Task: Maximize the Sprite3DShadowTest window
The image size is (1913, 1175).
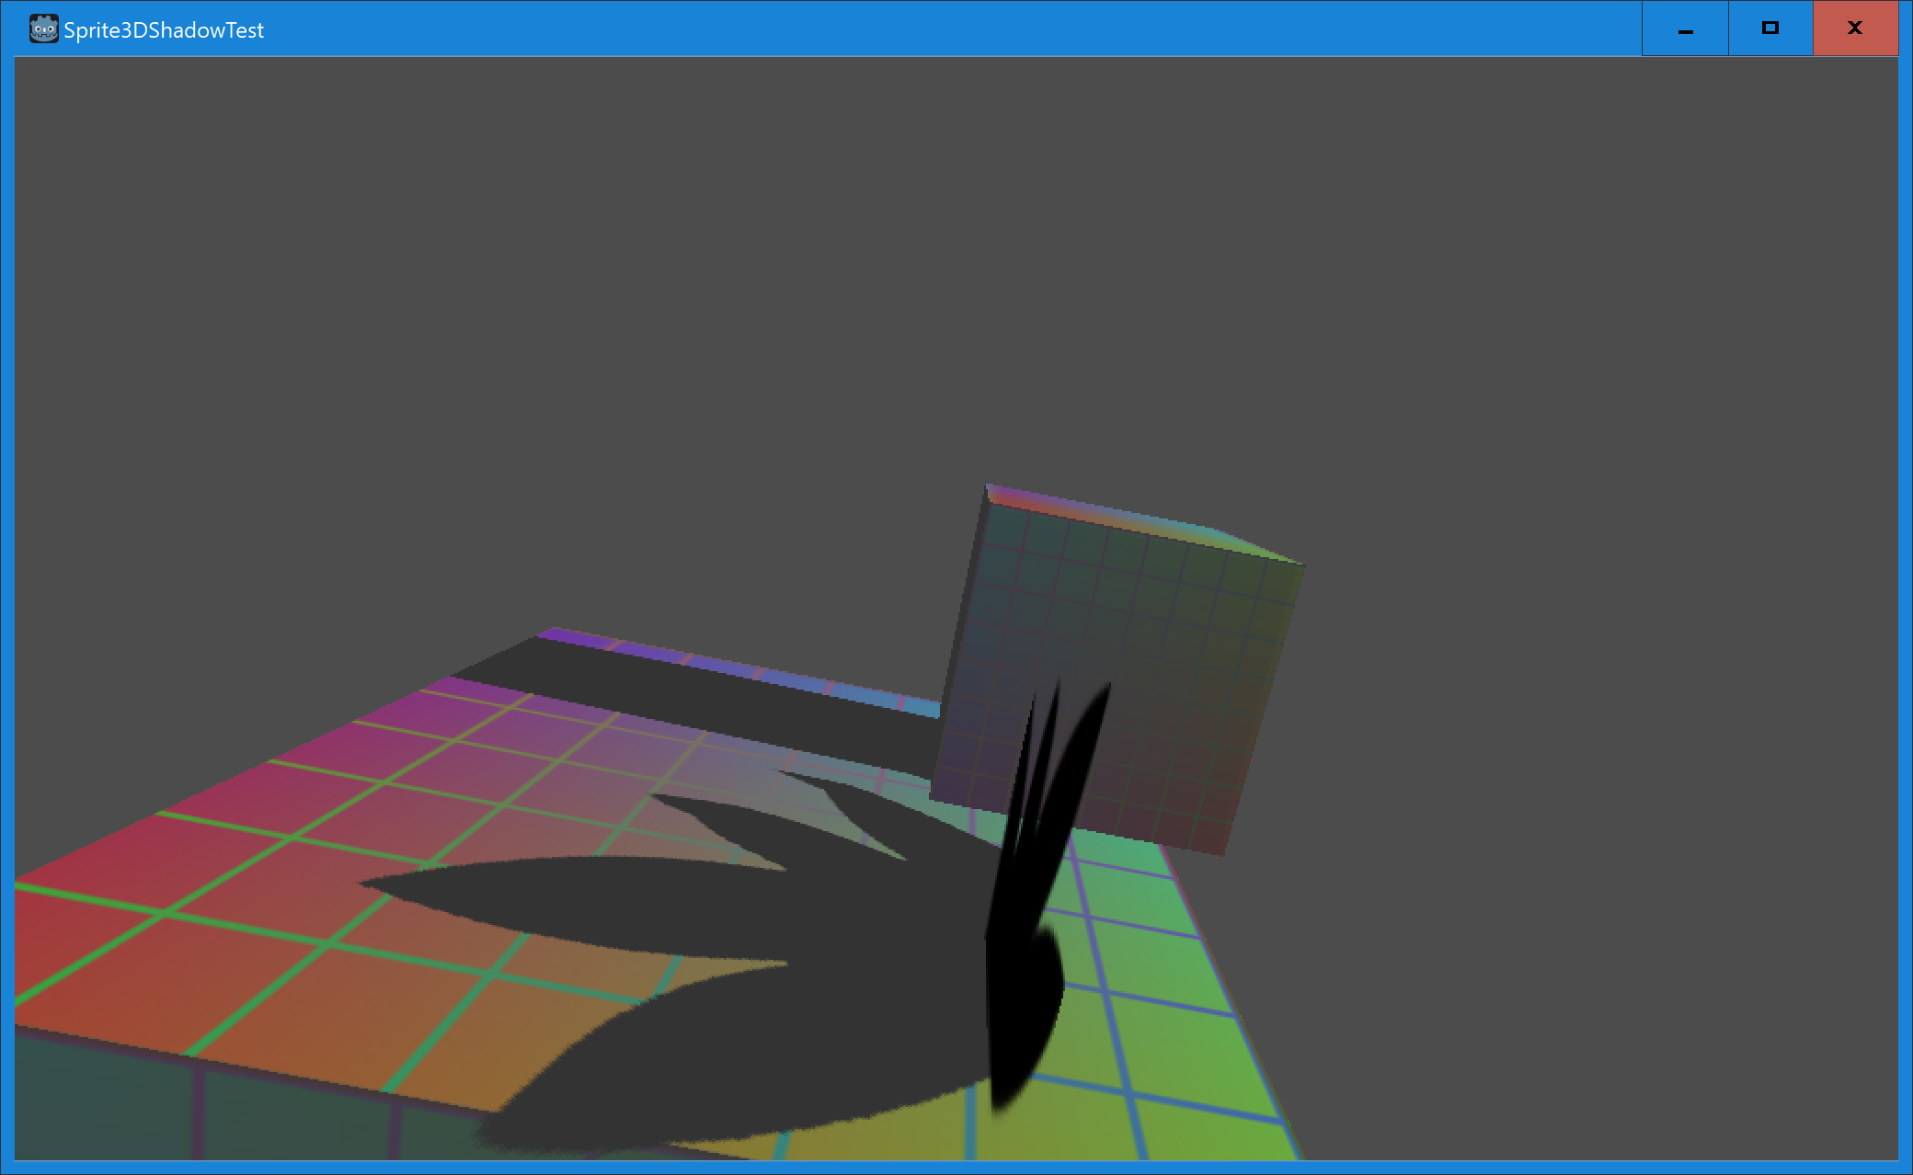Action: click(x=1770, y=29)
